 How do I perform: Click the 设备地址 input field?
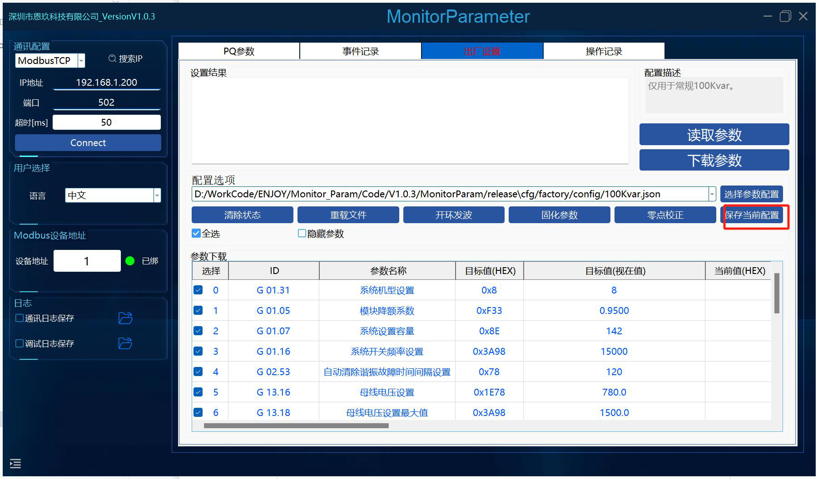[x=87, y=261]
